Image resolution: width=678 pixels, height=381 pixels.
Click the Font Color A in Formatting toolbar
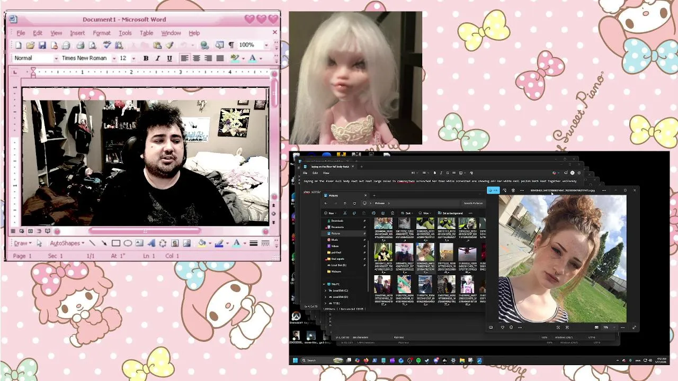(252, 58)
